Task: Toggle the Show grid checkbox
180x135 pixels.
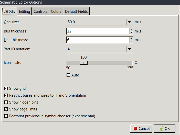Action: click(x=6, y=88)
